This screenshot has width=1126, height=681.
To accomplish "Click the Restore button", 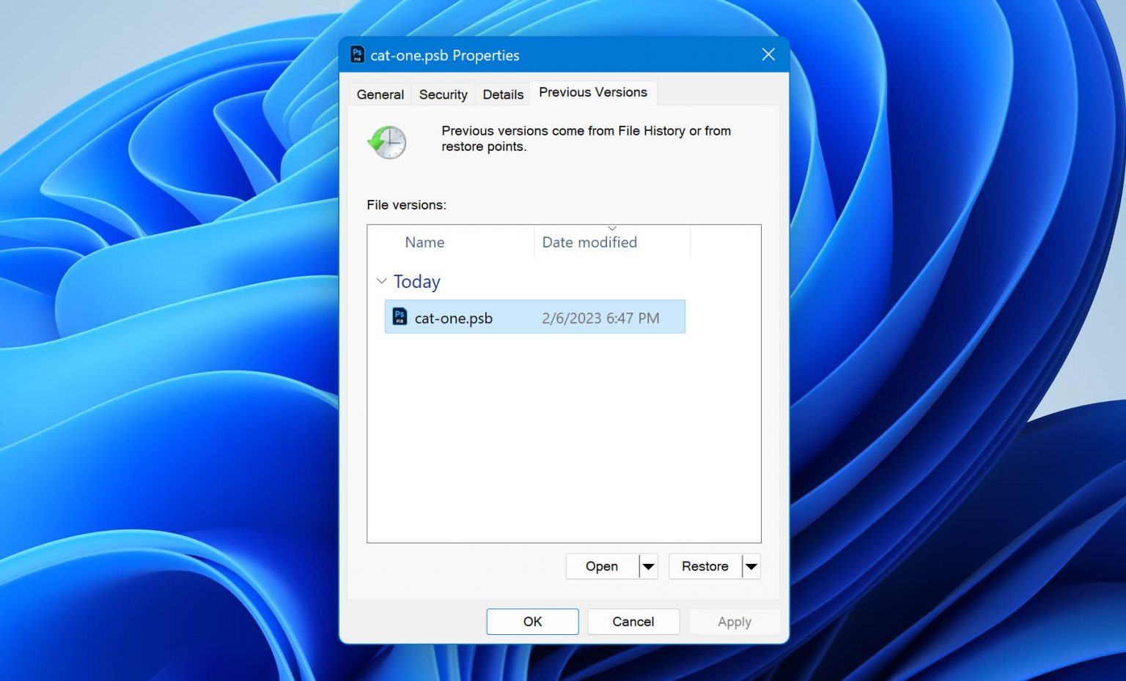I will pos(704,566).
